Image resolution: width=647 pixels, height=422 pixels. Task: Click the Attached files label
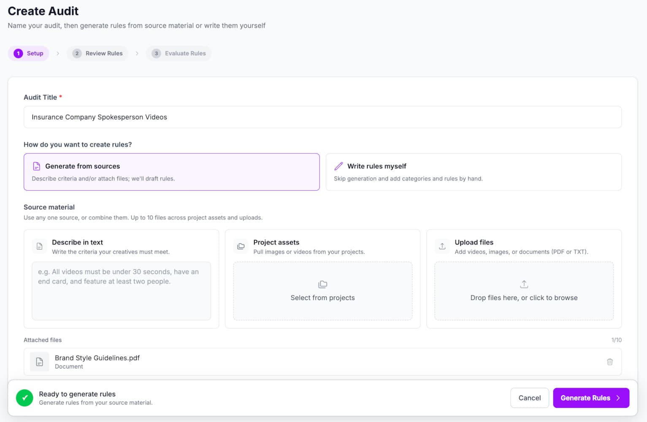click(x=43, y=340)
